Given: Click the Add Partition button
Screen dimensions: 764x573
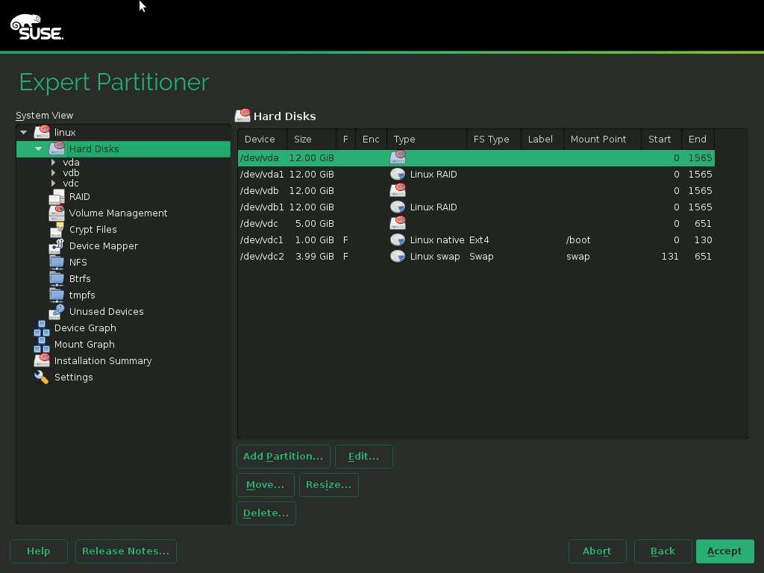Looking at the screenshot, I should pyautogui.click(x=283, y=457).
